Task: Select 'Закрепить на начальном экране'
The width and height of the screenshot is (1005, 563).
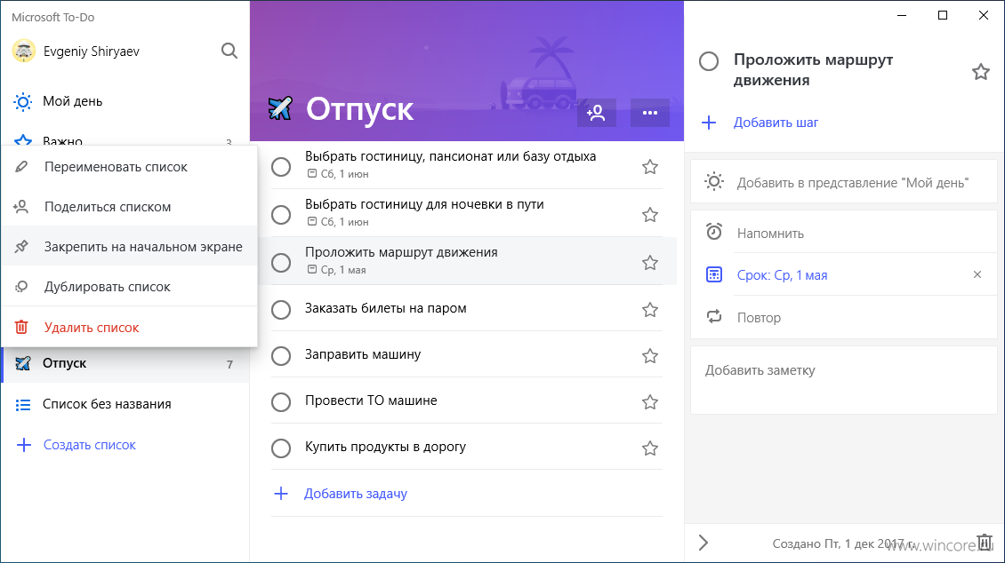Action: pos(130,246)
